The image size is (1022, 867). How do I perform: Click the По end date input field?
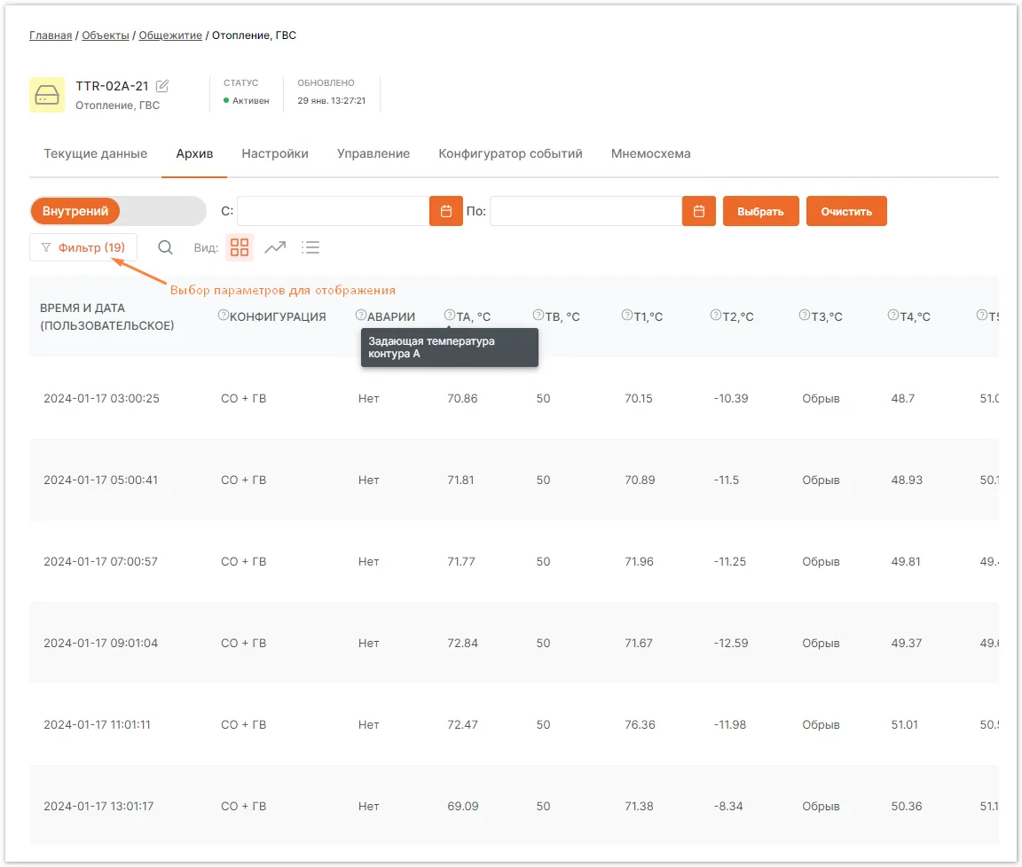(586, 211)
